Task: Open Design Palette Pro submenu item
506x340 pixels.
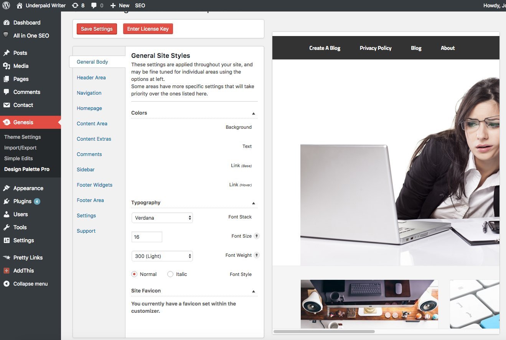Action: pyautogui.click(x=27, y=169)
